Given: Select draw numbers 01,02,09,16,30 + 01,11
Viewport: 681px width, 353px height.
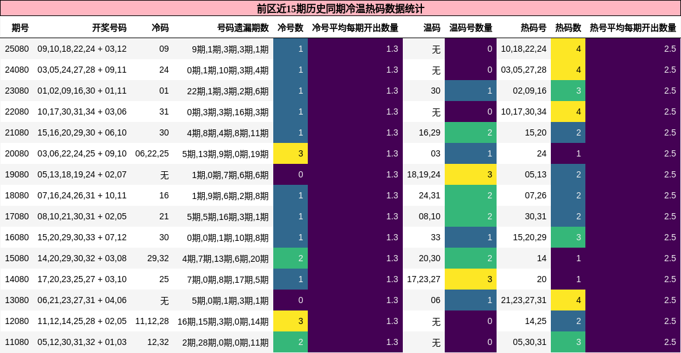Looking at the screenshot, I should point(82,91).
